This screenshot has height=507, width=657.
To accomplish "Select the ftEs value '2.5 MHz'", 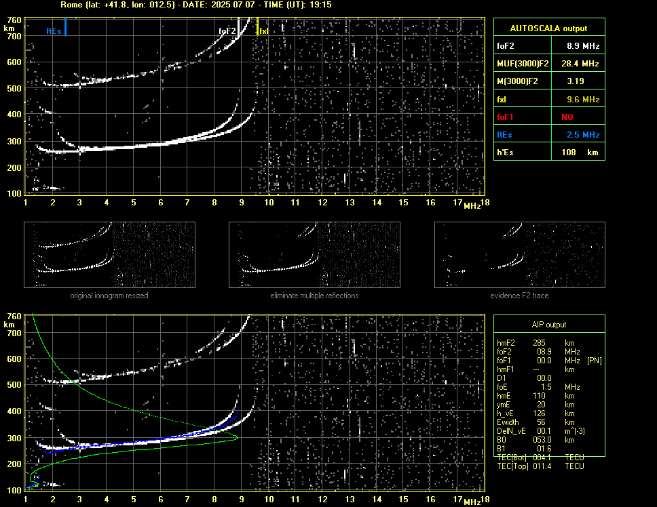I will point(583,135).
